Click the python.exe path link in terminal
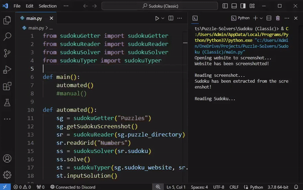Screen dimensions: 303x190 click(x=241, y=37)
